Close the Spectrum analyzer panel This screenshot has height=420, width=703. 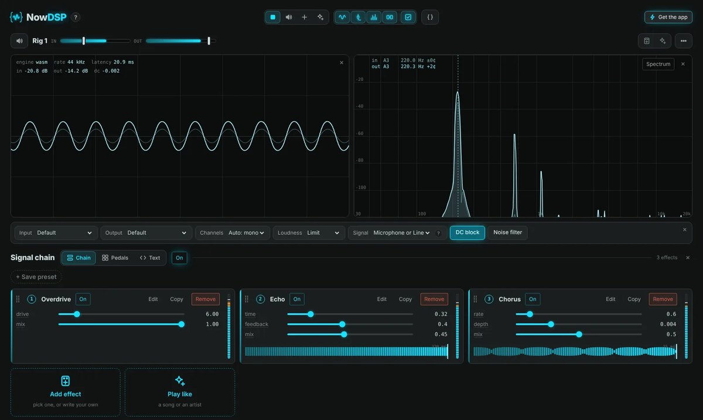pyautogui.click(x=682, y=64)
